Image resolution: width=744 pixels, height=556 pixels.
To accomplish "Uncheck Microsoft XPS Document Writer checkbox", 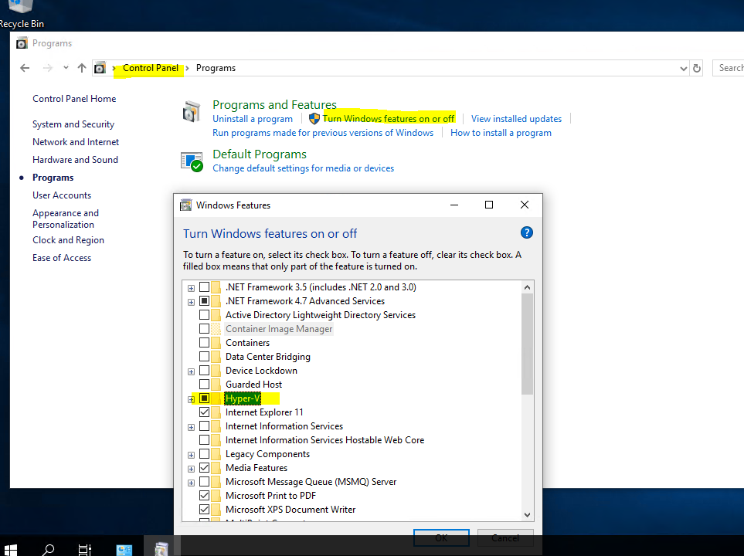I will pos(204,509).
